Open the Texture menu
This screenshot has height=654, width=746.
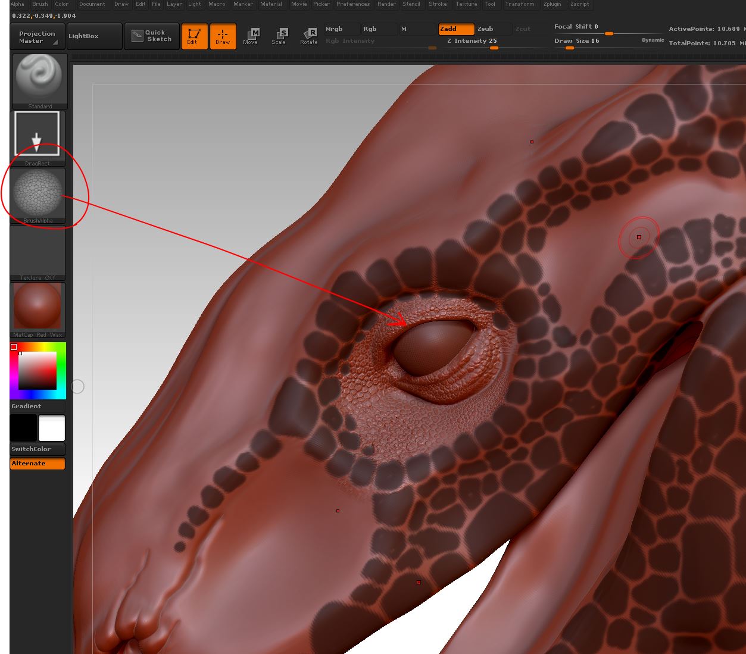pos(466,4)
